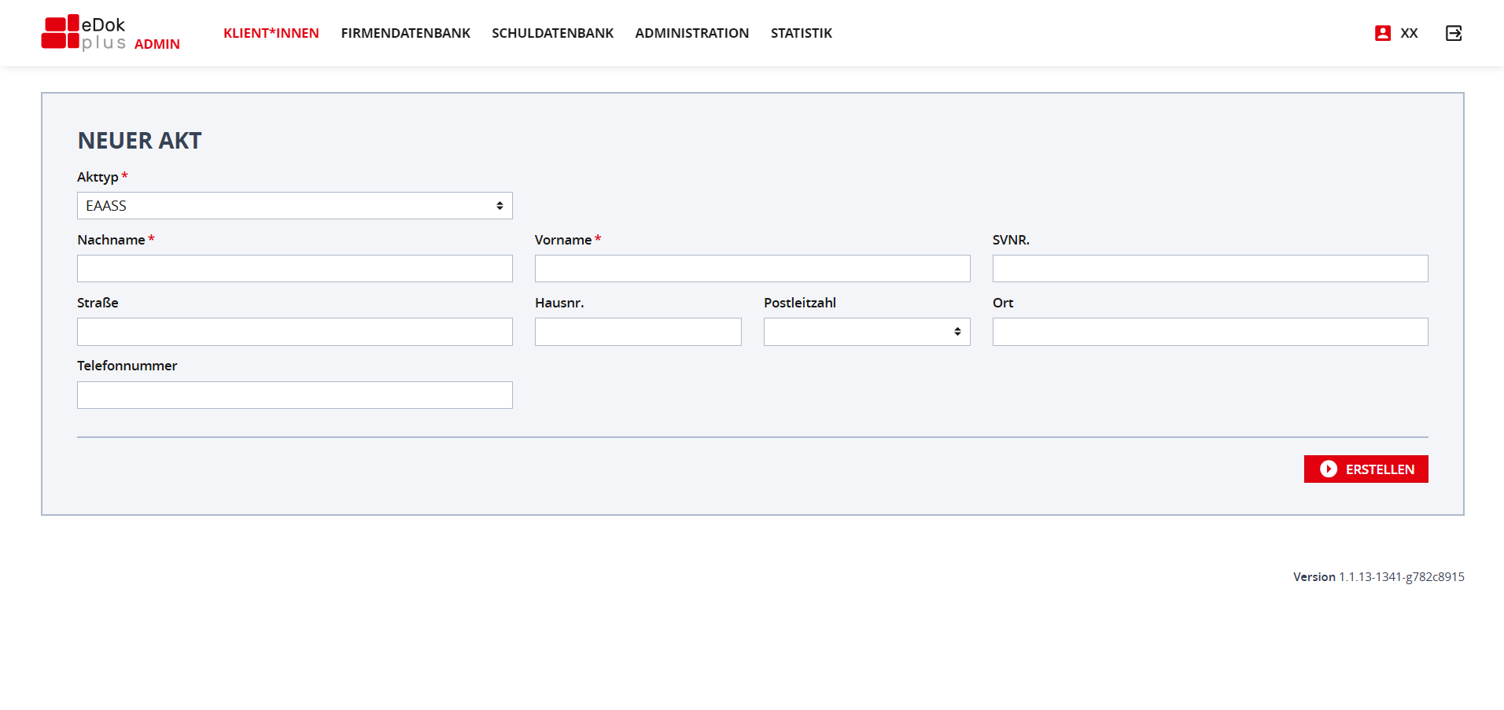Focus the Hausnr. text box
Screen dimensions: 1504x710
point(637,332)
